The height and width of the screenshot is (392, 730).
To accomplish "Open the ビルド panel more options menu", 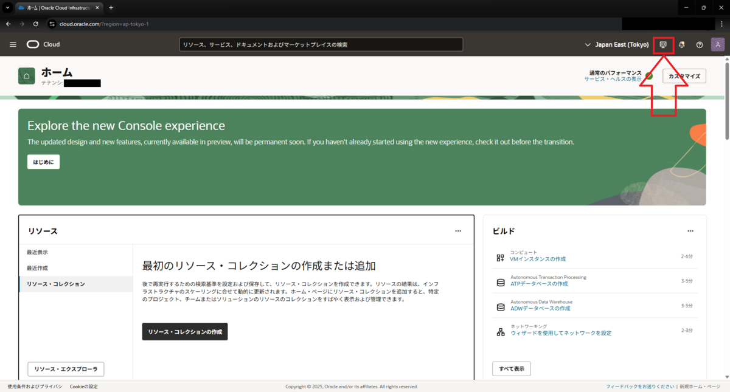I will 690,231.
